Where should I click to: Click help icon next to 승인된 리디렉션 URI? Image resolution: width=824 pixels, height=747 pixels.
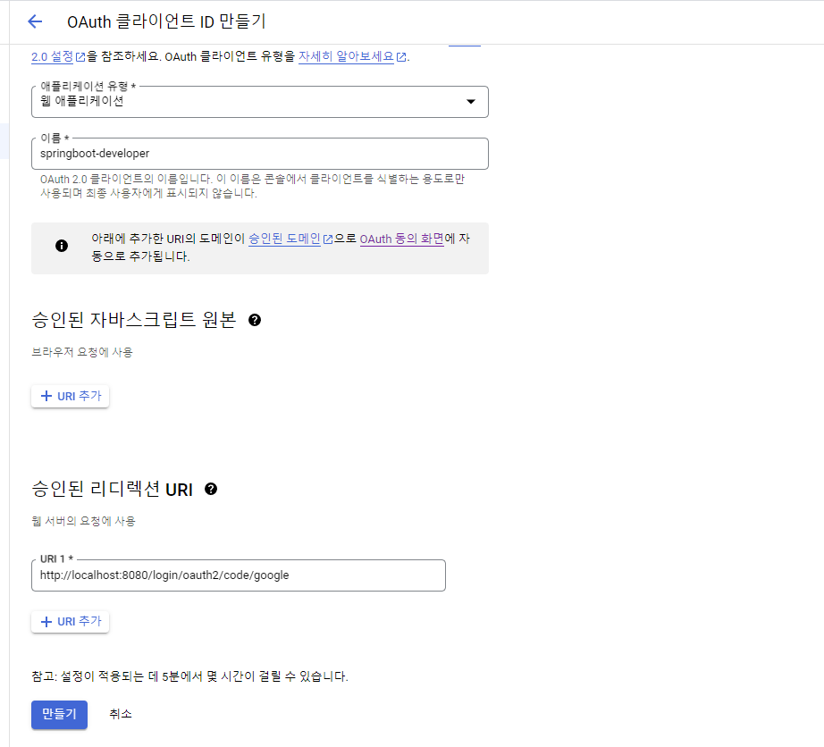(211, 489)
